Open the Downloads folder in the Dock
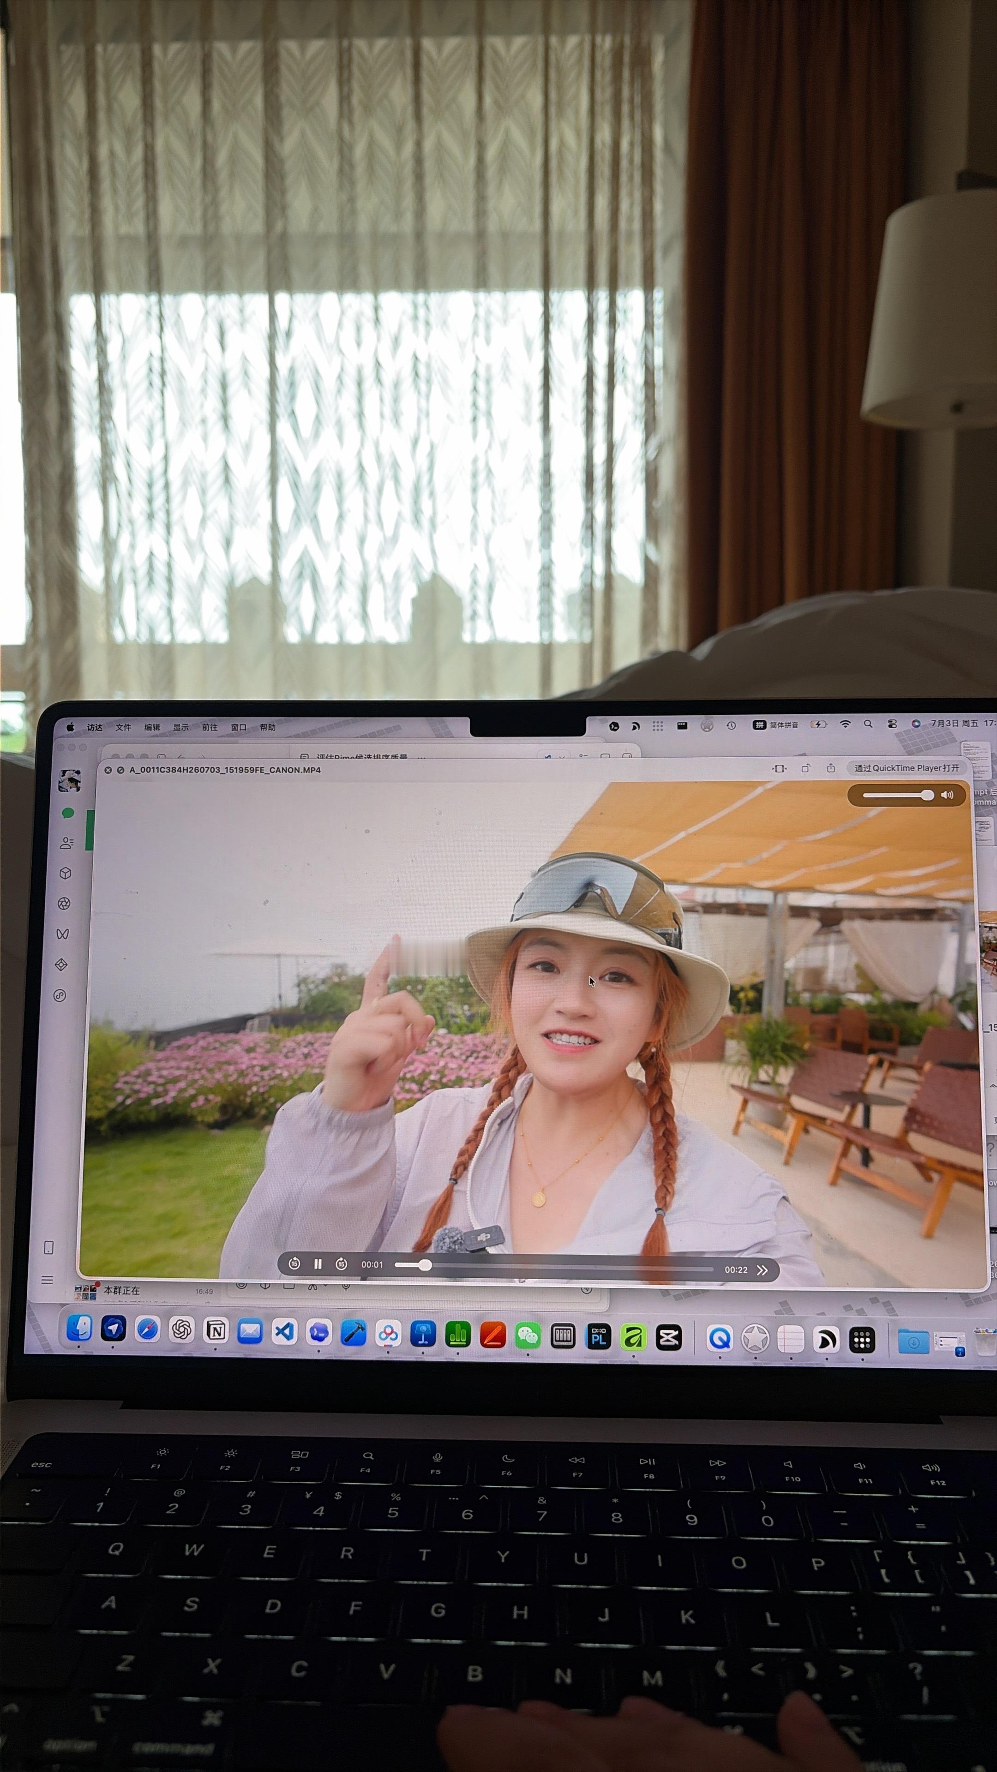The image size is (997, 1772). (x=913, y=1341)
